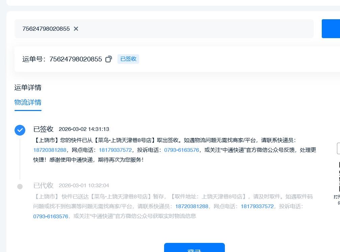Viewport: 340px width, 252px height.
Task: Switch to the 物流详情 tab
Action: pyautogui.click(x=28, y=102)
